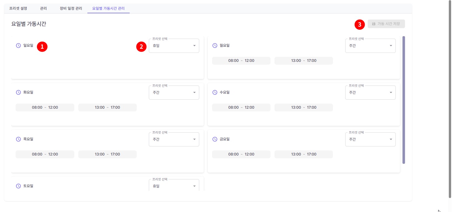Expand the 화요일 preset dropdown
The width and height of the screenshot is (455, 212).
click(174, 92)
